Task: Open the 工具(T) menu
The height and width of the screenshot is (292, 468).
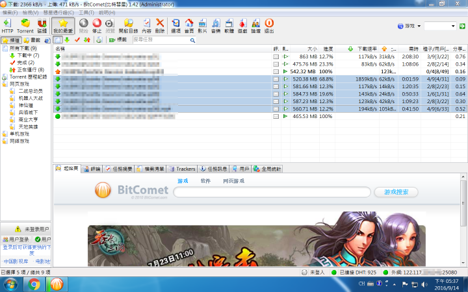Action: point(86,12)
